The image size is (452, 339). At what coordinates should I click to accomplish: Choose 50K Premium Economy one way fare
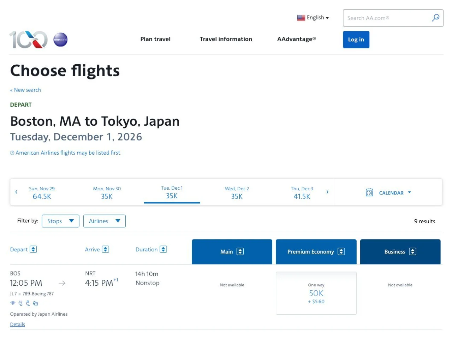[316, 293]
